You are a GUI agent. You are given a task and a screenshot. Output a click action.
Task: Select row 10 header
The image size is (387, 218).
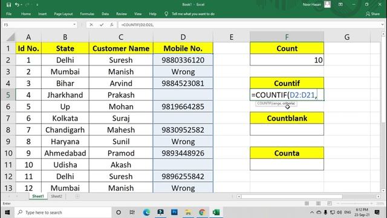8,153
